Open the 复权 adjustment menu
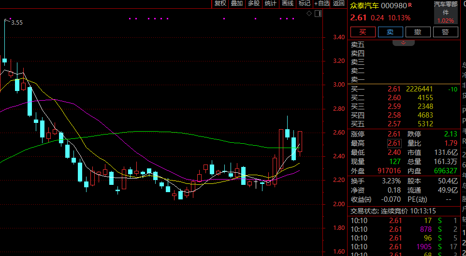Viewport: 466px width, 256px height. (220, 3)
